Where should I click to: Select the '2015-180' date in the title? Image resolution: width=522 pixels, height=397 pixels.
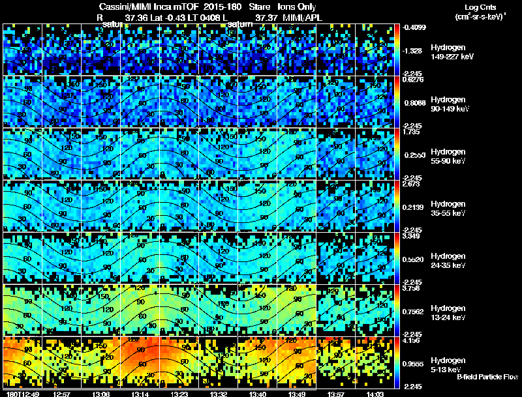[x=221, y=7]
